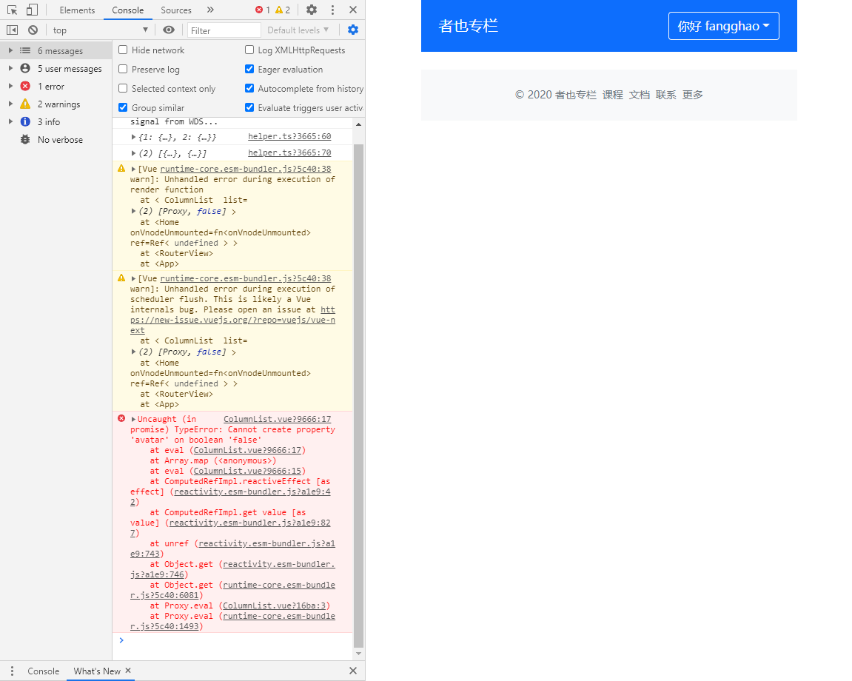This screenshot has width=852, height=681.
Task: Click the 联系 footer link
Action: pyautogui.click(x=665, y=95)
